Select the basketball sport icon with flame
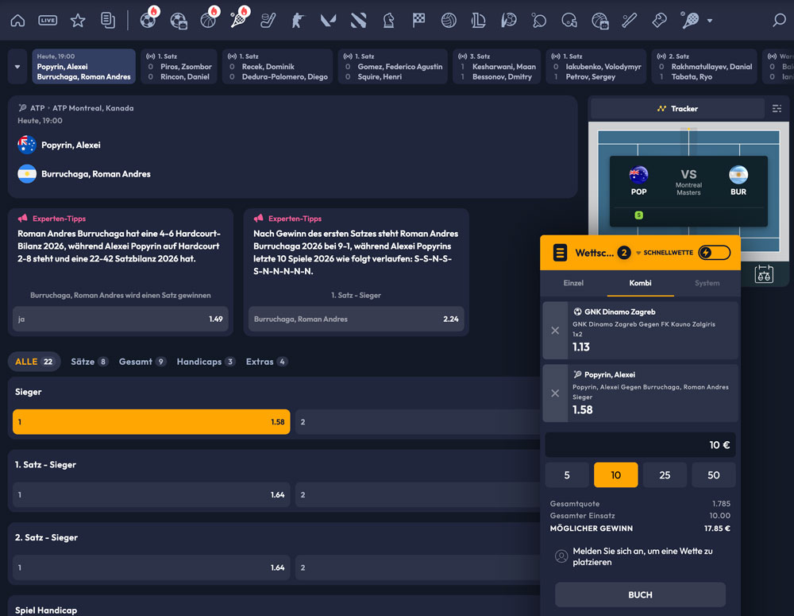Image resolution: width=794 pixels, height=616 pixels. 208,21
